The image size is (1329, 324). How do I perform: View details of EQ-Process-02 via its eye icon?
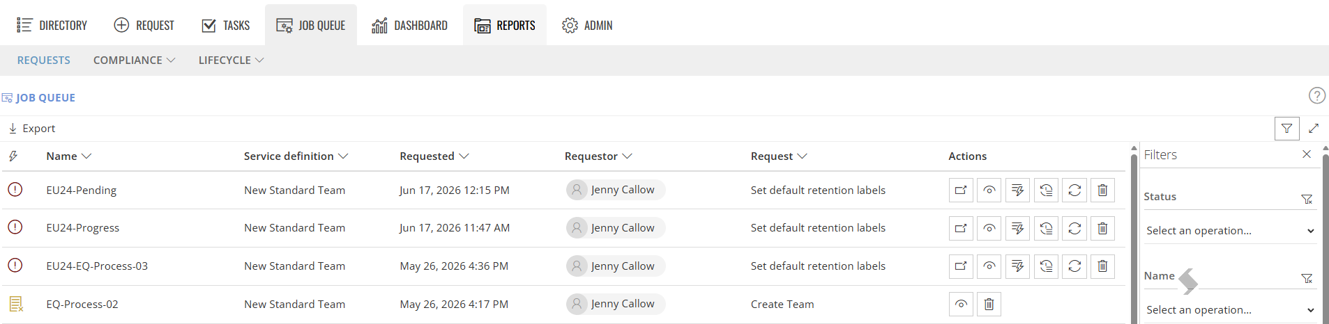coord(961,304)
